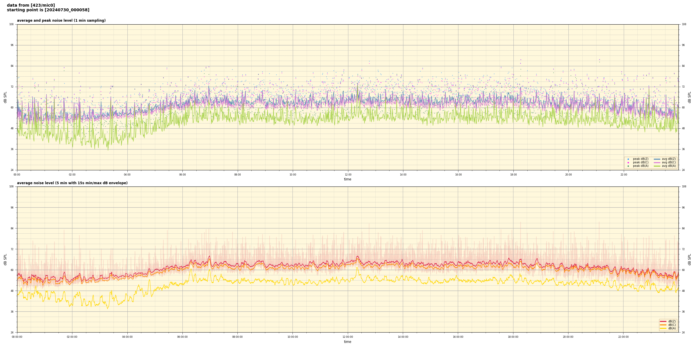Image resolution: width=695 pixels, height=347 pixels.
Task: Select the avg dB(Z) legend line
Action: click(657, 159)
